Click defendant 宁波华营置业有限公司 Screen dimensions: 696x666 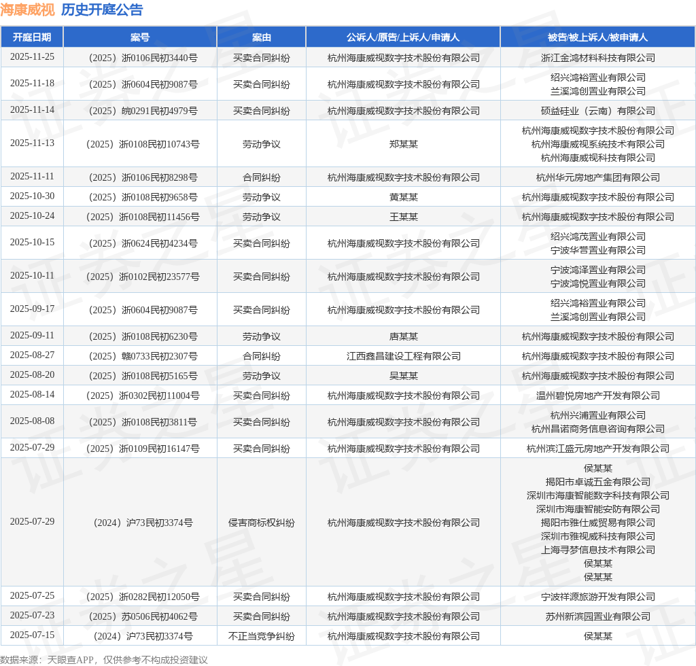pos(598,250)
